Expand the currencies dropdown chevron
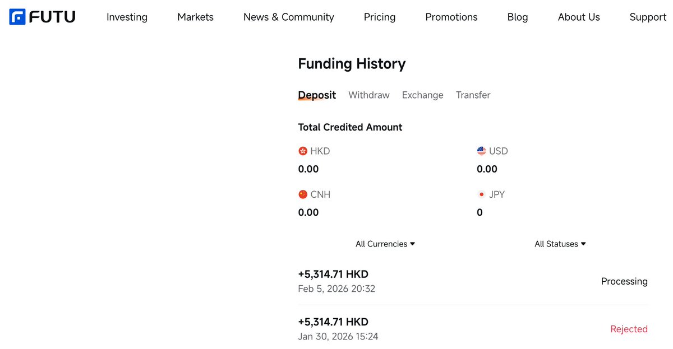Screen dimensions: 673x349 413,244
